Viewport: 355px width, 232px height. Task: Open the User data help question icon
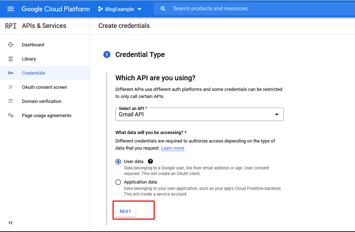point(150,161)
